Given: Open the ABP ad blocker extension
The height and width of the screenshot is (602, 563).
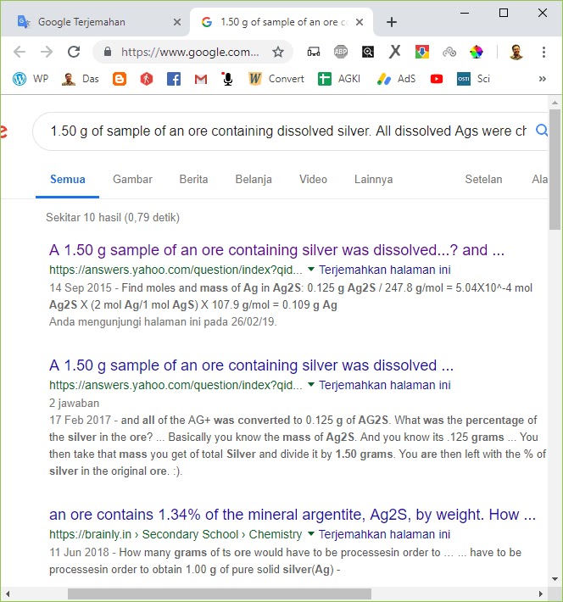Looking at the screenshot, I should click(x=341, y=52).
